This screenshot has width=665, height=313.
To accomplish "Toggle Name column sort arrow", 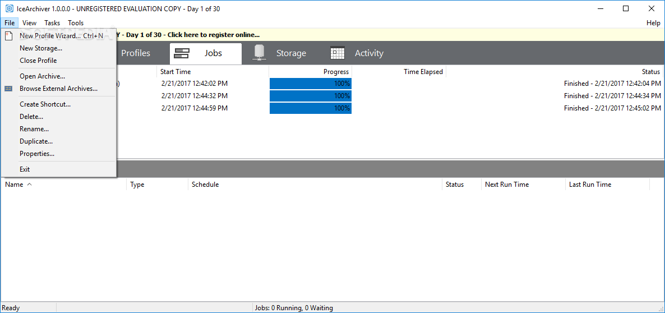I will click(x=29, y=185).
